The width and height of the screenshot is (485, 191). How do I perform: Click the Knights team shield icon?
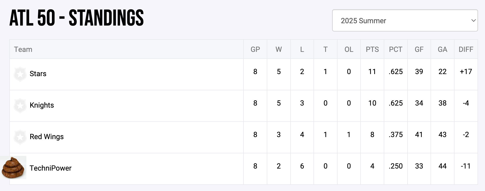click(x=20, y=106)
